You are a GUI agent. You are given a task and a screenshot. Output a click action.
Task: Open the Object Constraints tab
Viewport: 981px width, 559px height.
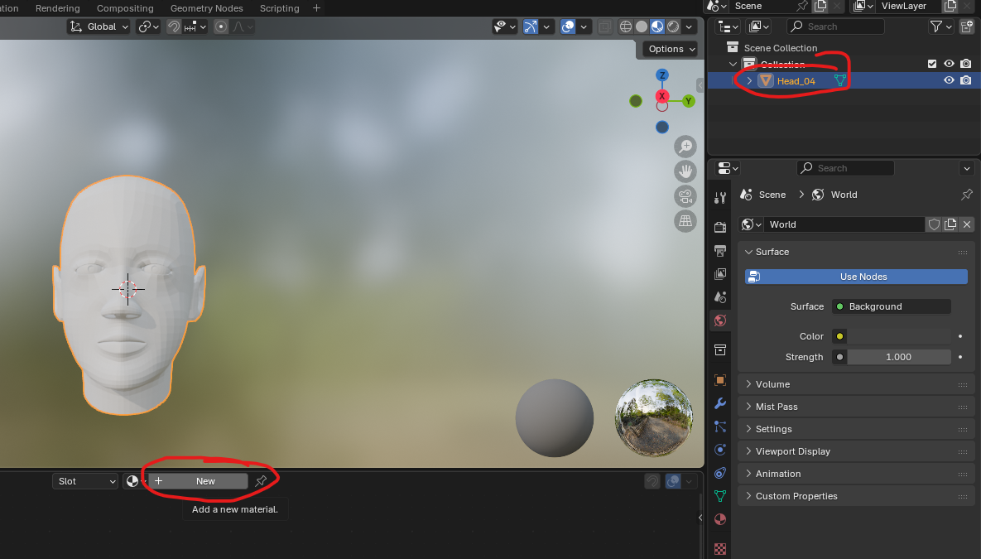click(720, 473)
